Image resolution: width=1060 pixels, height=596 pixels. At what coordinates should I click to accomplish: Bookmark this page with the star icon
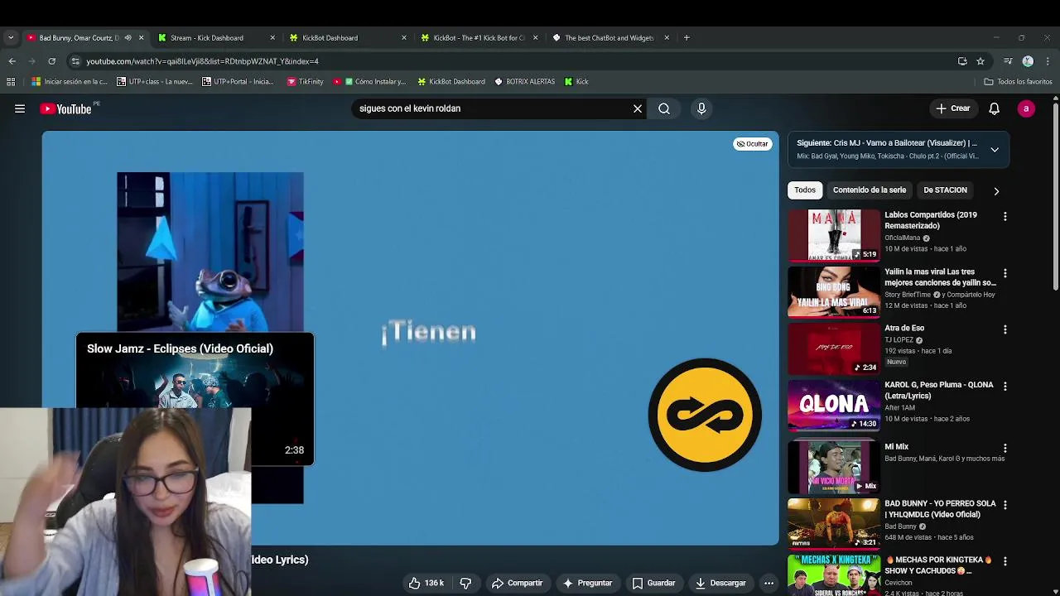(980, 61)
